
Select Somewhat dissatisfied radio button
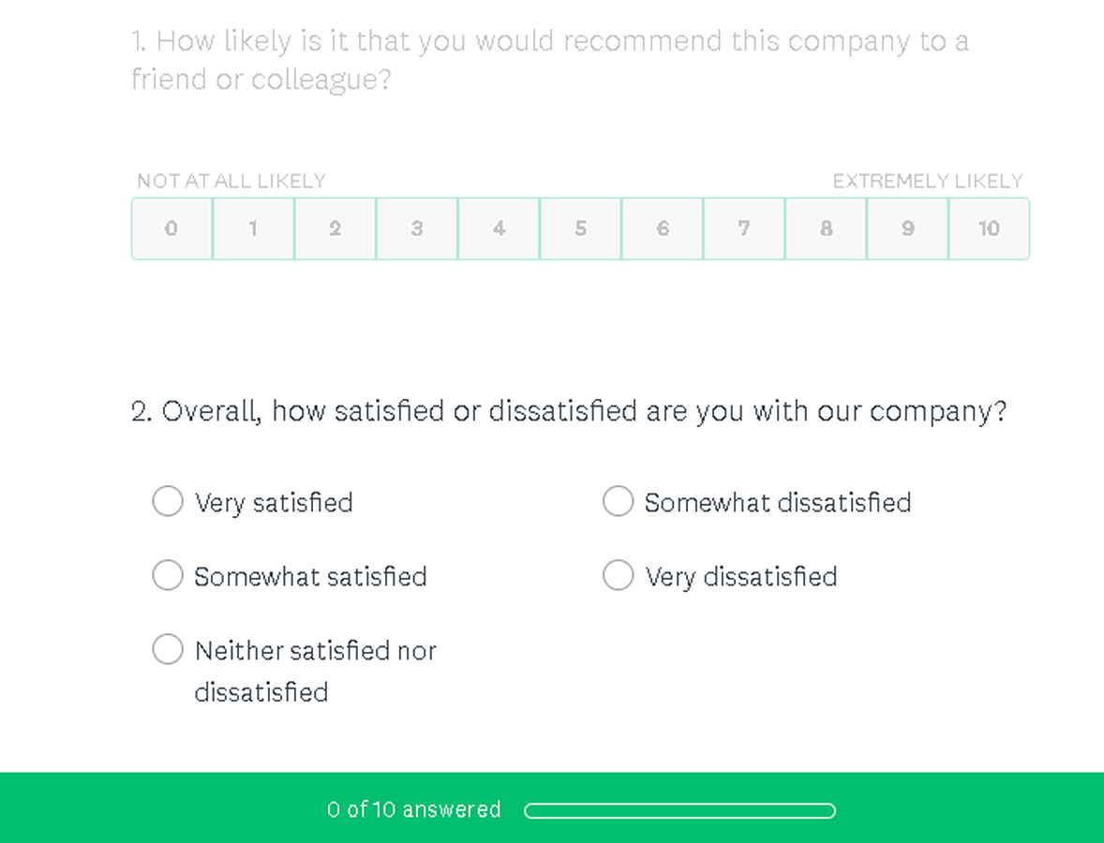pyautogui.click(x=619, y=501)
